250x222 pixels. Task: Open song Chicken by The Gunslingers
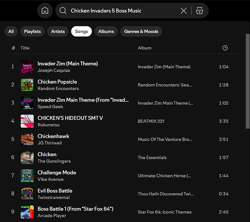pyautogui.click(x=47, y=154)
